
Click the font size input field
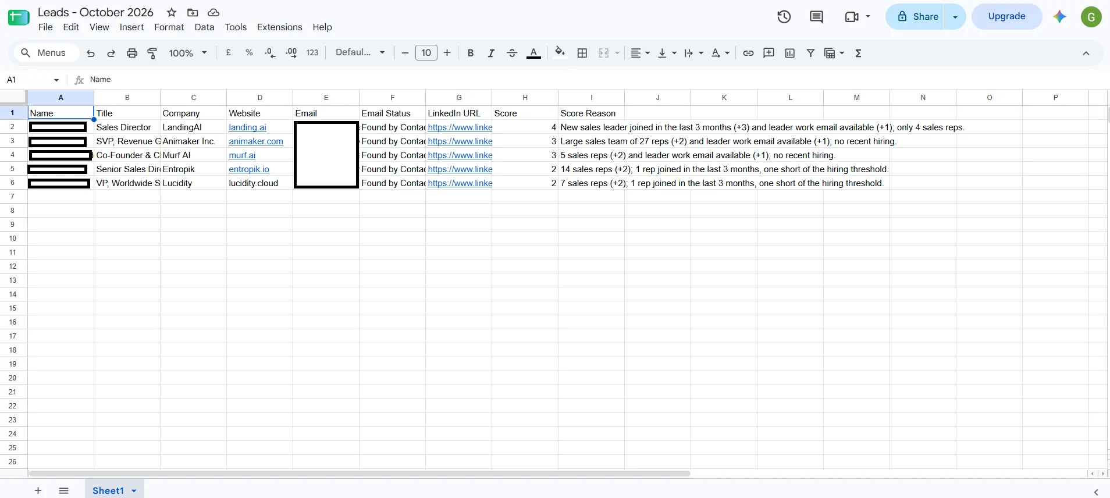click(426, 53)
